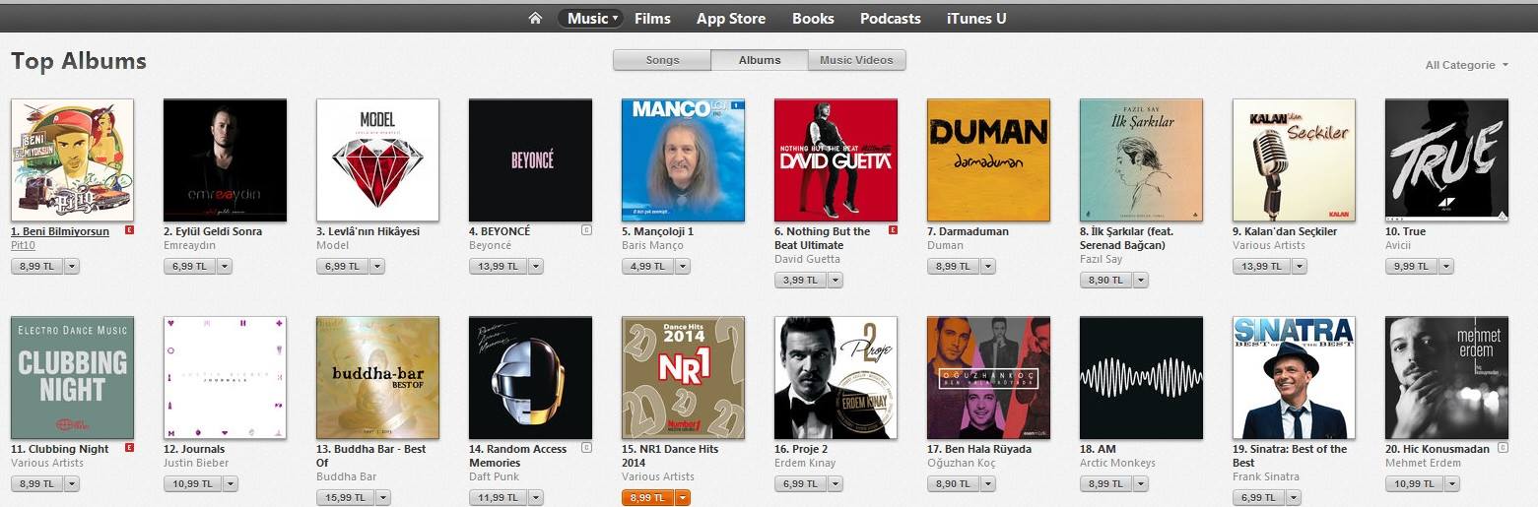Click the explicit badge beside Beni Bilmiyorsun

pyautogui.click(x=129, y=231)
